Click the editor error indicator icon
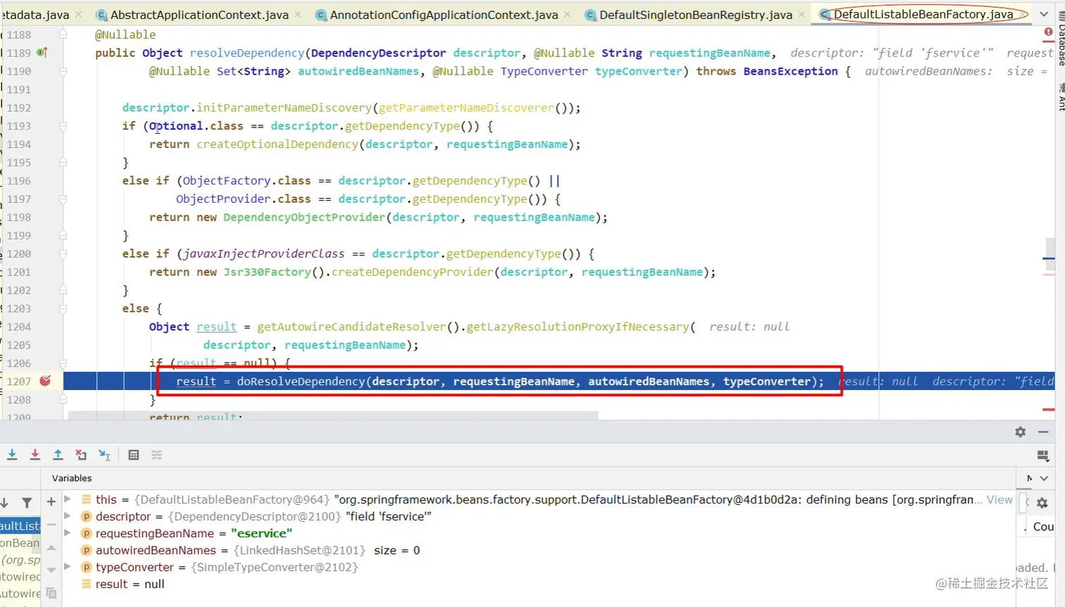This screenshot has width=1065, height=607. 1048,32
